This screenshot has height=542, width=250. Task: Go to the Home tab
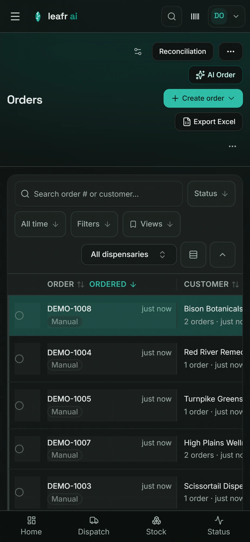(x=31, y=526)
